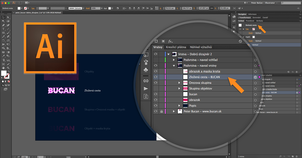Select the Magic Wand tool
The image size is (302, 158).
(x=3, y=21)
